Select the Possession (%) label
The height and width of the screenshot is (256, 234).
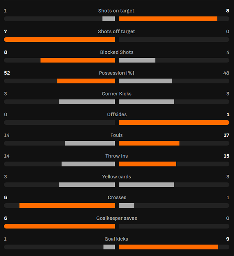click(117, 73)
